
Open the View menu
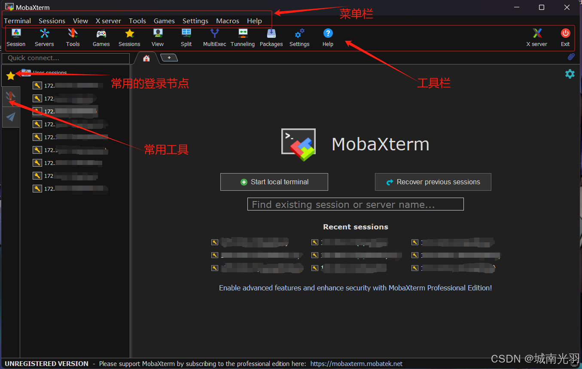click(80, 21)
